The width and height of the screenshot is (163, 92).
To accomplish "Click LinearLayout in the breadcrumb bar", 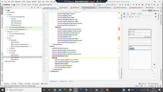I will click(63, 81).
